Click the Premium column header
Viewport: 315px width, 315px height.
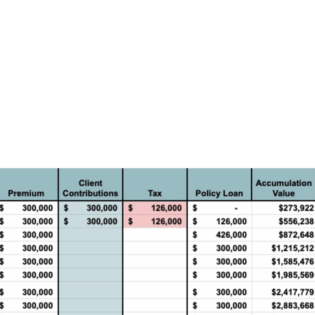(29, 184)
